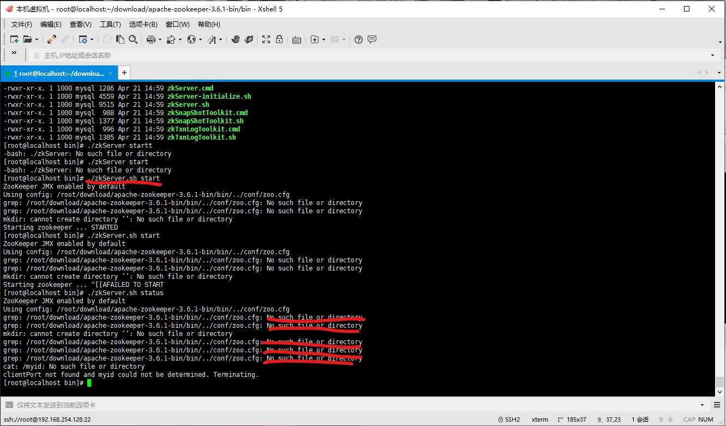
Task: Open dropdown arrow next to file transfer icon
Action: pyautogui.click(x=180, y=39)
